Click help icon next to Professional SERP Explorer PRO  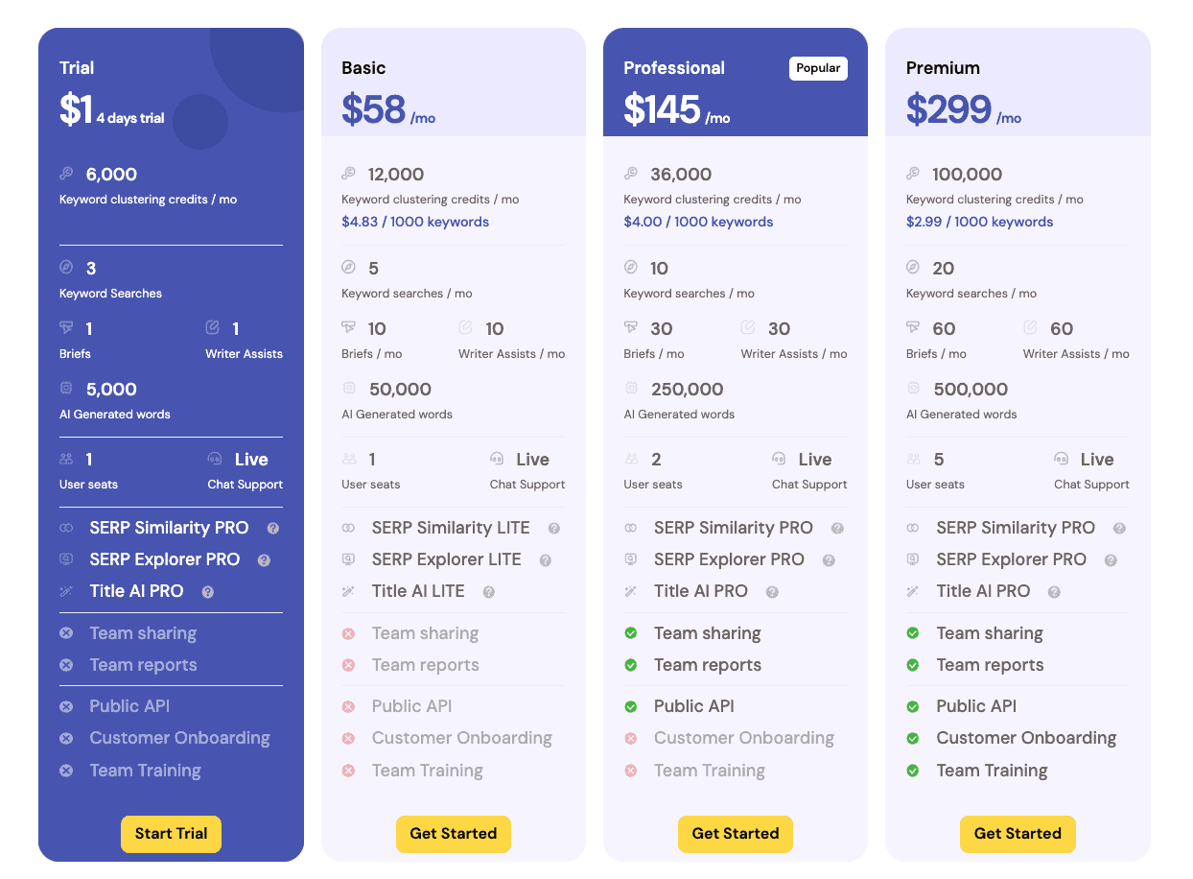tap(829, 560)
